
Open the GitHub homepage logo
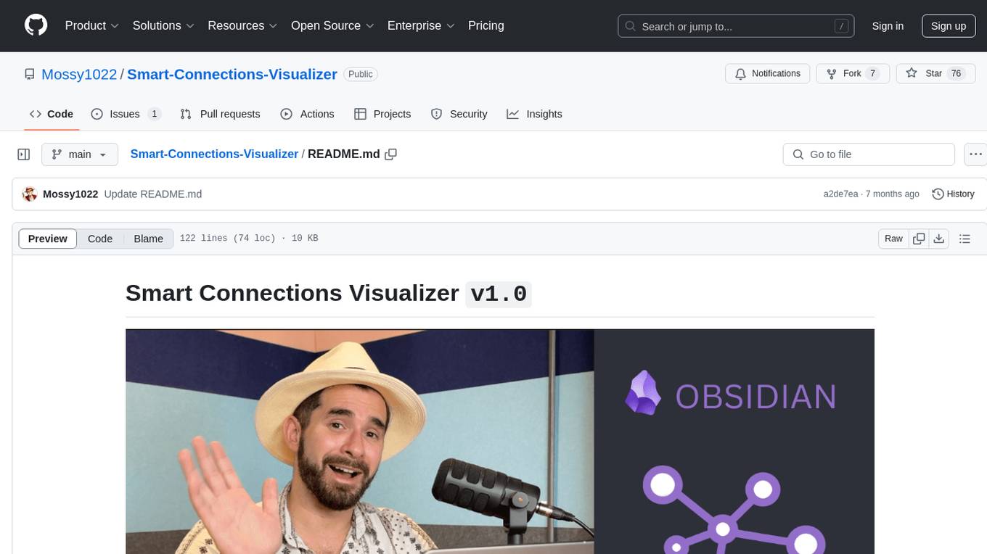coord(36,25)
